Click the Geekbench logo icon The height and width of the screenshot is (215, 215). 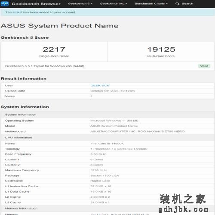tap(5, 4)
